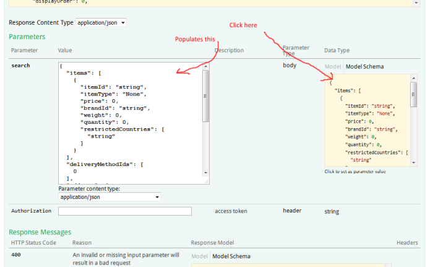The image size is (433, 267).
Task: Select Model Schema tab for response 400
Action: (x=231, y=256)
